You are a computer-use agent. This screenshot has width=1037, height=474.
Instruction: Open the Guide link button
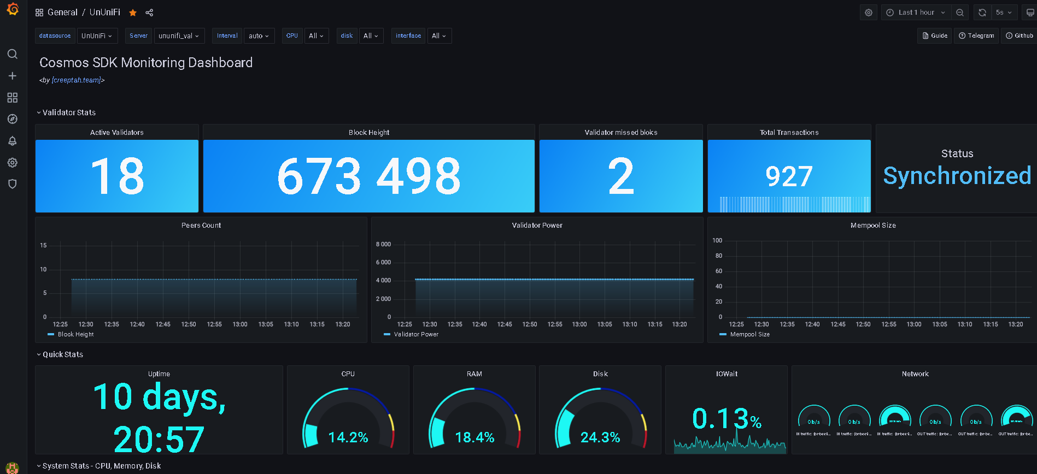(x=935, y=36)
